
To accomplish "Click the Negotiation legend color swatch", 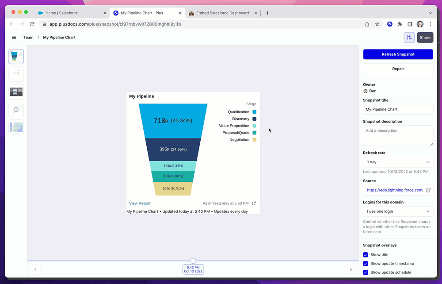I will coord(254,140).
